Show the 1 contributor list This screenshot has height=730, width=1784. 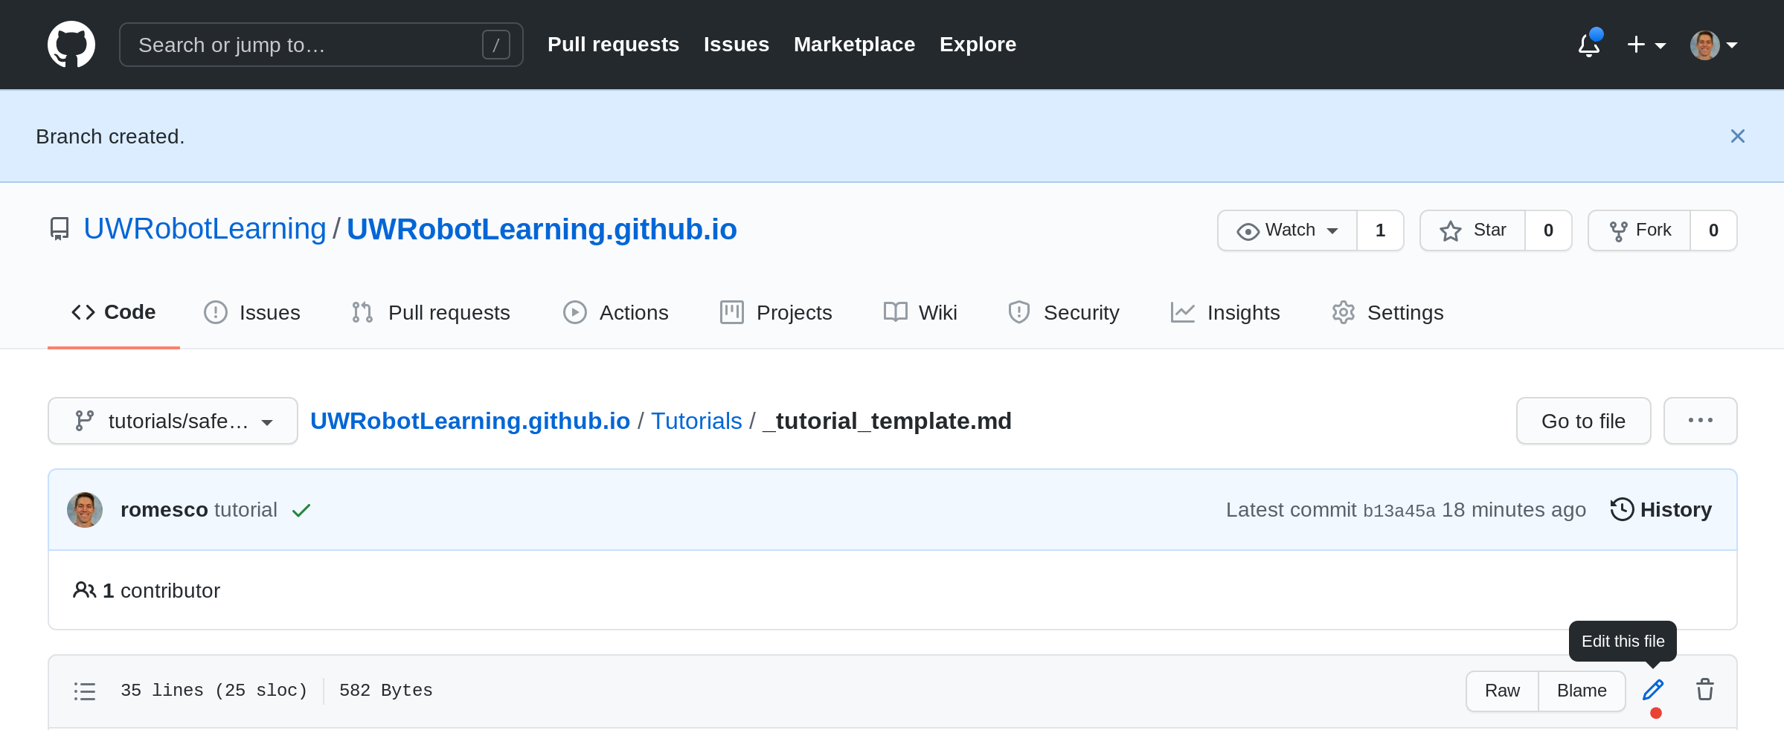[147, 590]
